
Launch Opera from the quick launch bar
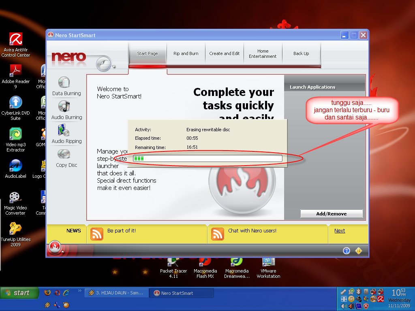click(57, 292)
